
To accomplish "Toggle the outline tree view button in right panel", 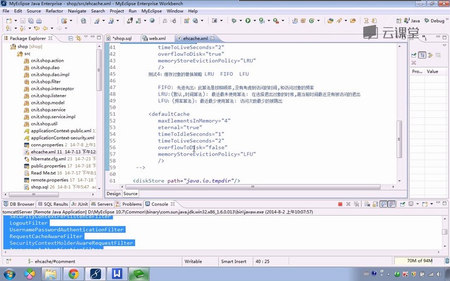I will coord(422,55).
